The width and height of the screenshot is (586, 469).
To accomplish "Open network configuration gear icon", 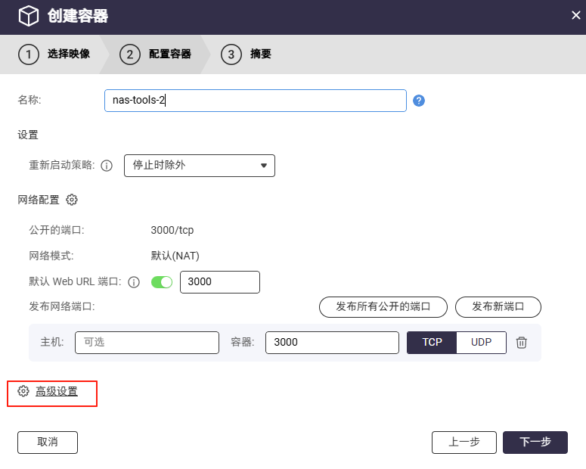I will tap(72, 200).
